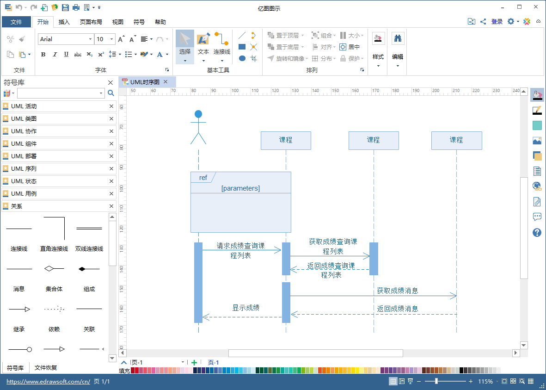546x390 pixels.
Task: Open the Arial font name dropdown
Action: pos(90,39)
